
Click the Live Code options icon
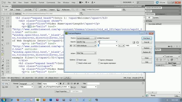point(35,10)
